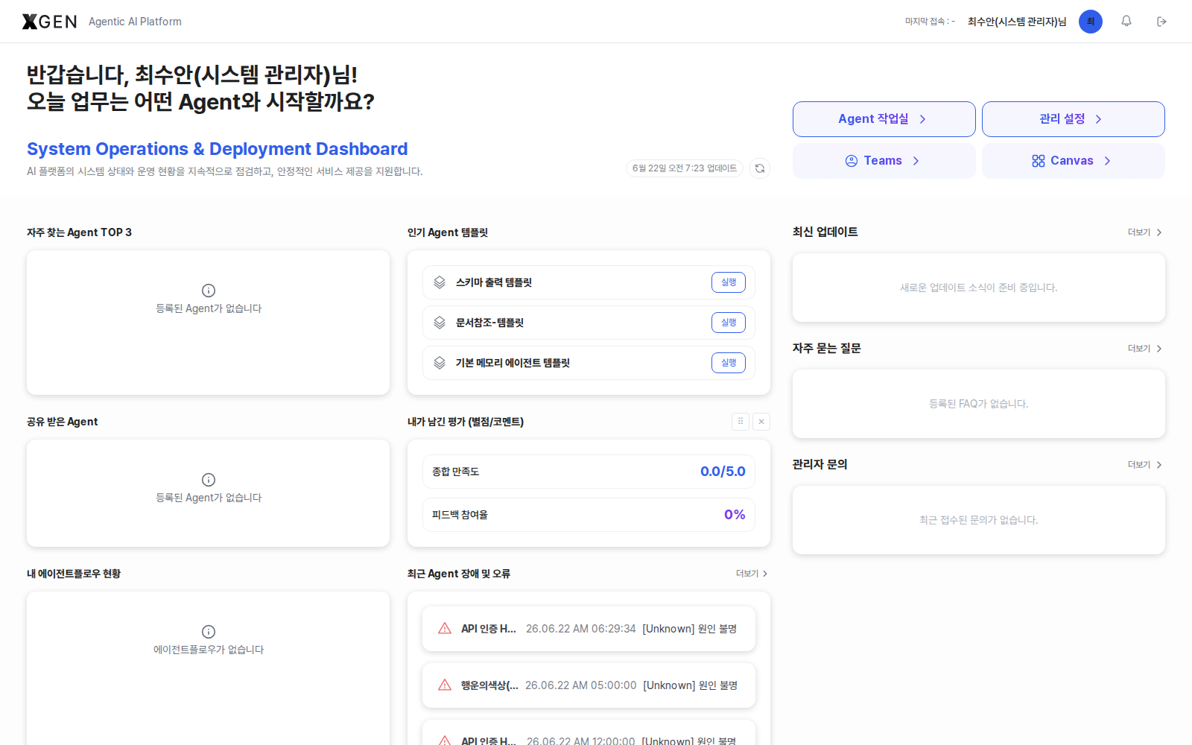Image resolution: width=1192 pixels, height=745 pixels.
Task: Click the 문서참조-템플릿 name
Action: click(x=489, y=323)
